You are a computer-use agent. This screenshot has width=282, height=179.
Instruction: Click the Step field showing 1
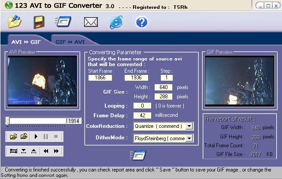[167, 78]
